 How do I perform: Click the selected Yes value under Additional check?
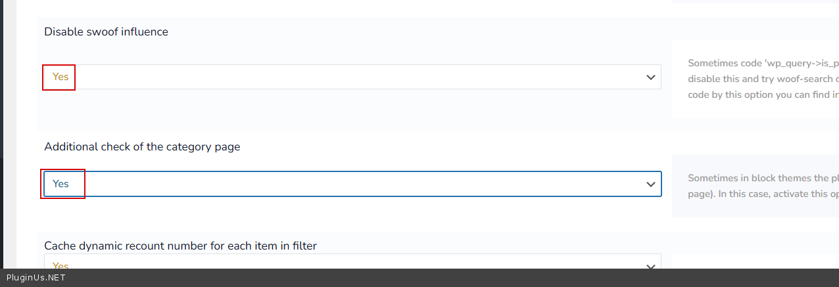click(x=60, y=184)
